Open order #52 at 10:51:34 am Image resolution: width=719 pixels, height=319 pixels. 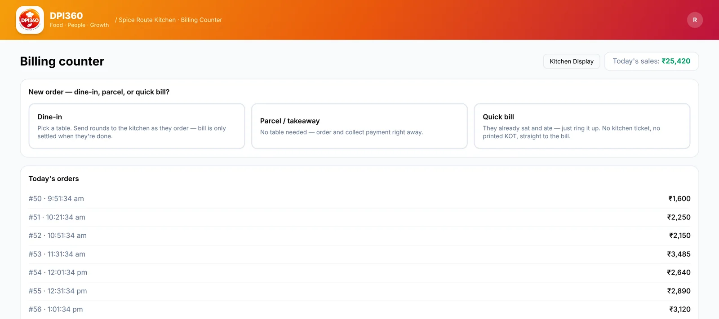tap(359, 236)
